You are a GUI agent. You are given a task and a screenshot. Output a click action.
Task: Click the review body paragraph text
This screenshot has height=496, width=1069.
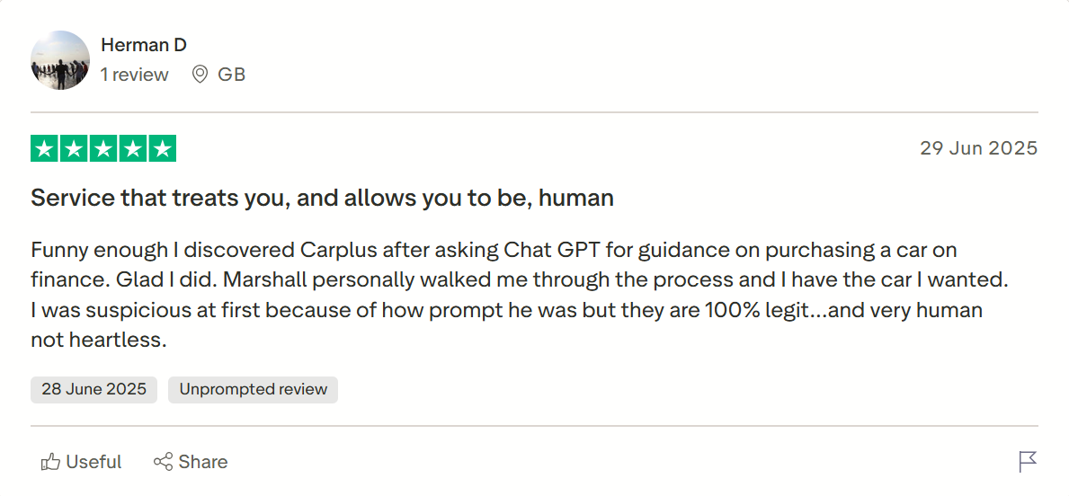[x=519, y=295]
